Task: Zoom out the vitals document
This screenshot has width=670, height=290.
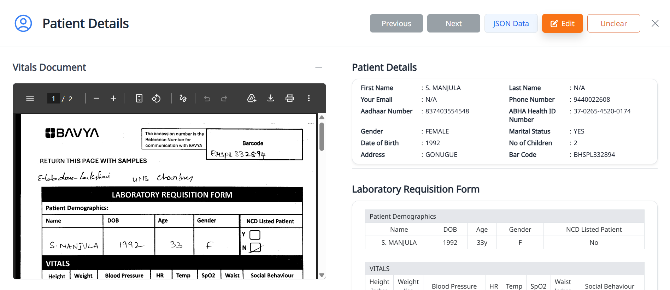Action: tap(96, 98)
